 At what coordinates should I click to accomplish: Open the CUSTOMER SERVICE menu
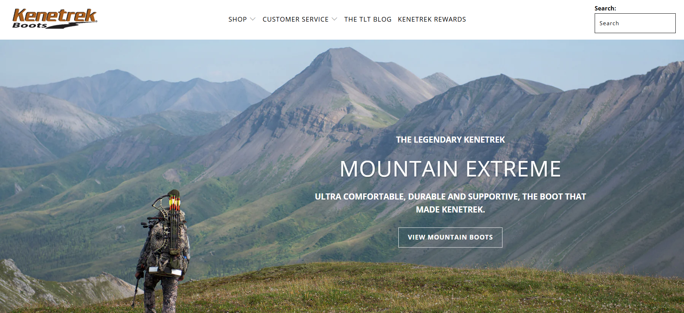click(x=295, y=19)
